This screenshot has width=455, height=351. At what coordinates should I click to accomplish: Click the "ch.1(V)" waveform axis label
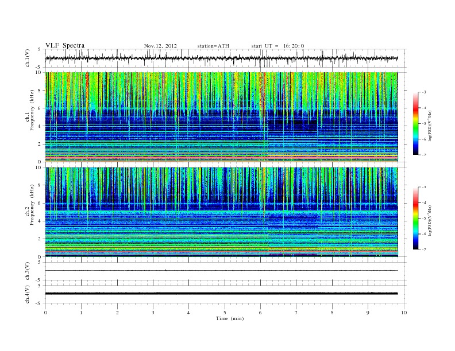28,58
